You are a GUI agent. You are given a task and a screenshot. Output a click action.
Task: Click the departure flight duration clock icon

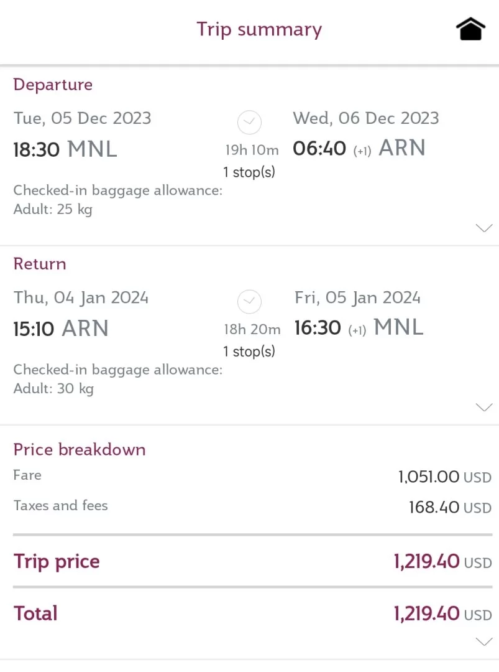pos(249,122)
